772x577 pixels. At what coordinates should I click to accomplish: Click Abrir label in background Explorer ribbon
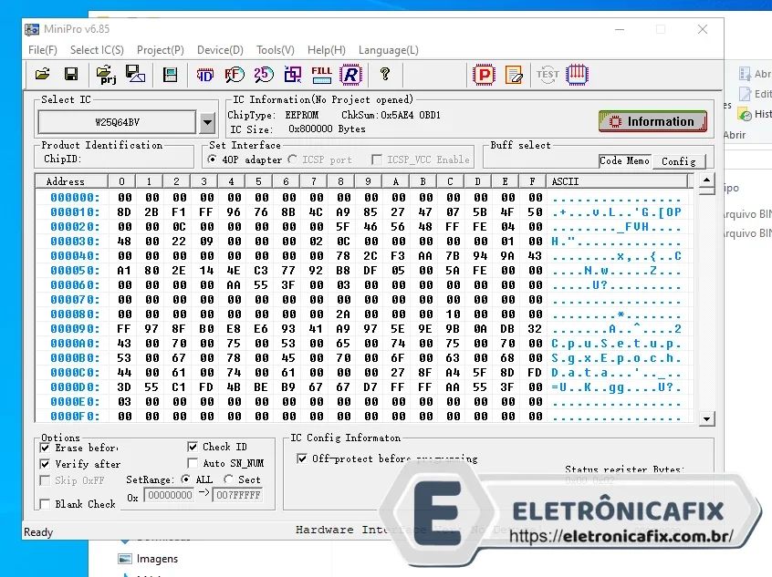[x=734, y=135]
